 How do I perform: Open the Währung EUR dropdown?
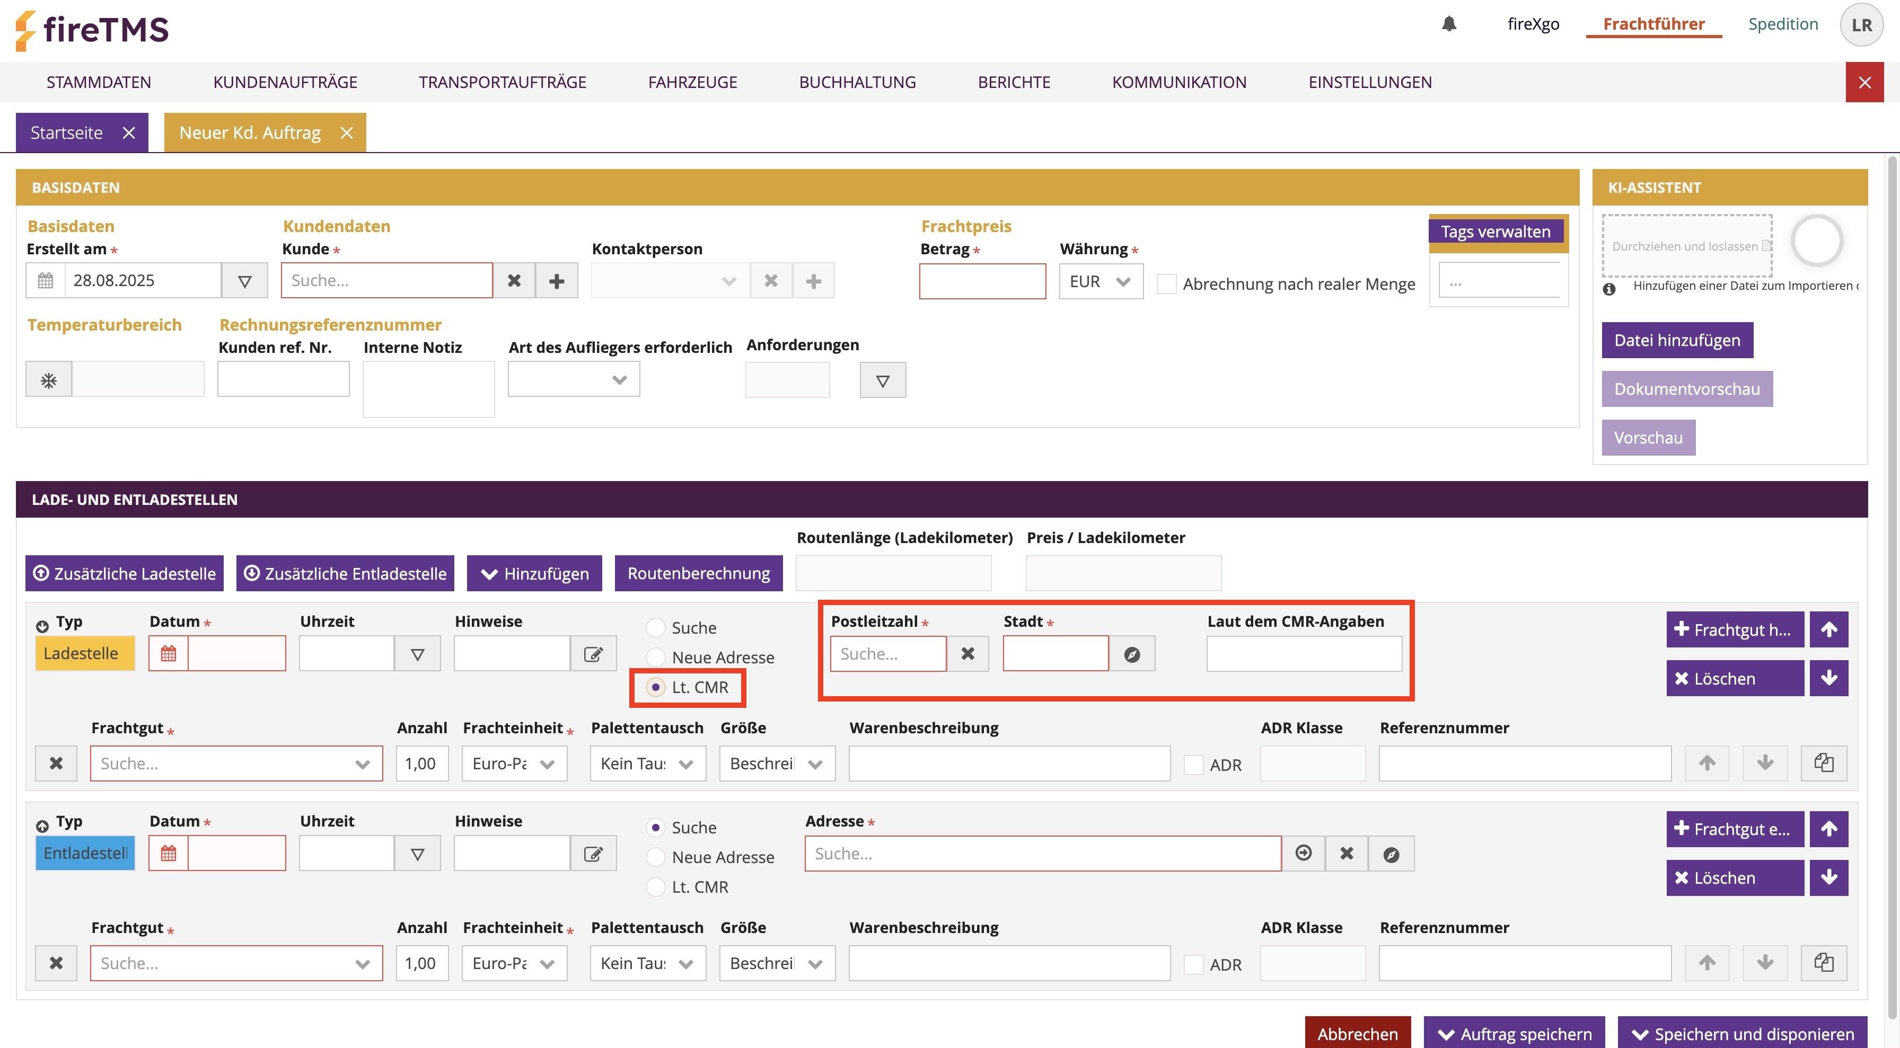point(1101,281)
